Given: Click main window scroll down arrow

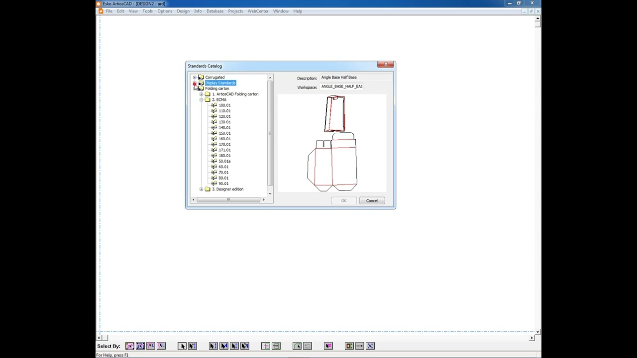Looking at the screenshot, I should click(537, 331).
